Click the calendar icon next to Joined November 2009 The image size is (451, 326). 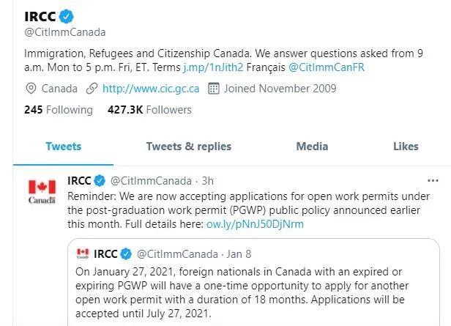pyautogui.click(x=214, y=89)
